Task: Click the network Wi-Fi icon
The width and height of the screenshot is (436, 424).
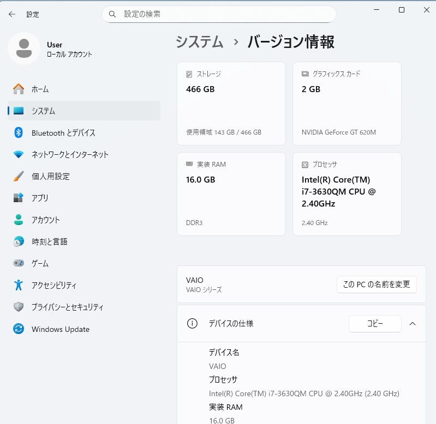Action: point(19,154)
